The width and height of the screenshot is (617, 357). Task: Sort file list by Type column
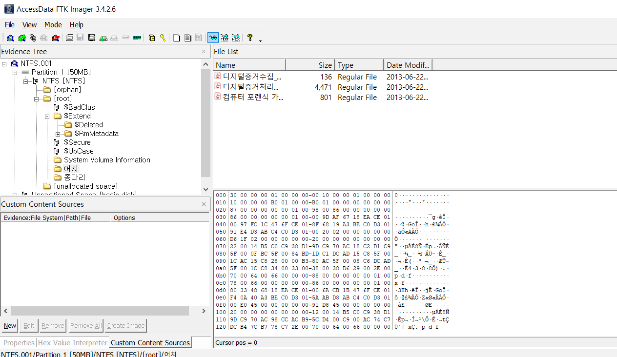[x=359, y=65]
